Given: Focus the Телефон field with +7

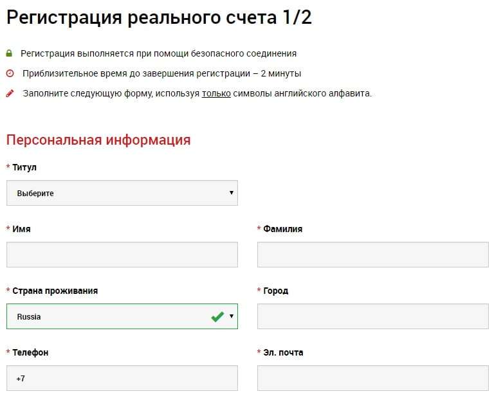Looking at the screenshot, I should [122, 378].
